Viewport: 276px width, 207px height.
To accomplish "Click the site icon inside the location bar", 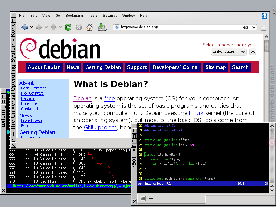I will coord(117,27).
